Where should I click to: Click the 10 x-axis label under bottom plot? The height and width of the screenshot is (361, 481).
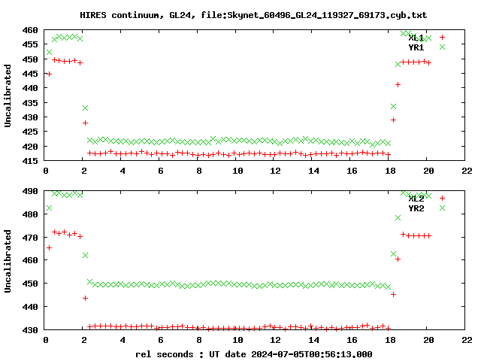click(x=237, y=340)
